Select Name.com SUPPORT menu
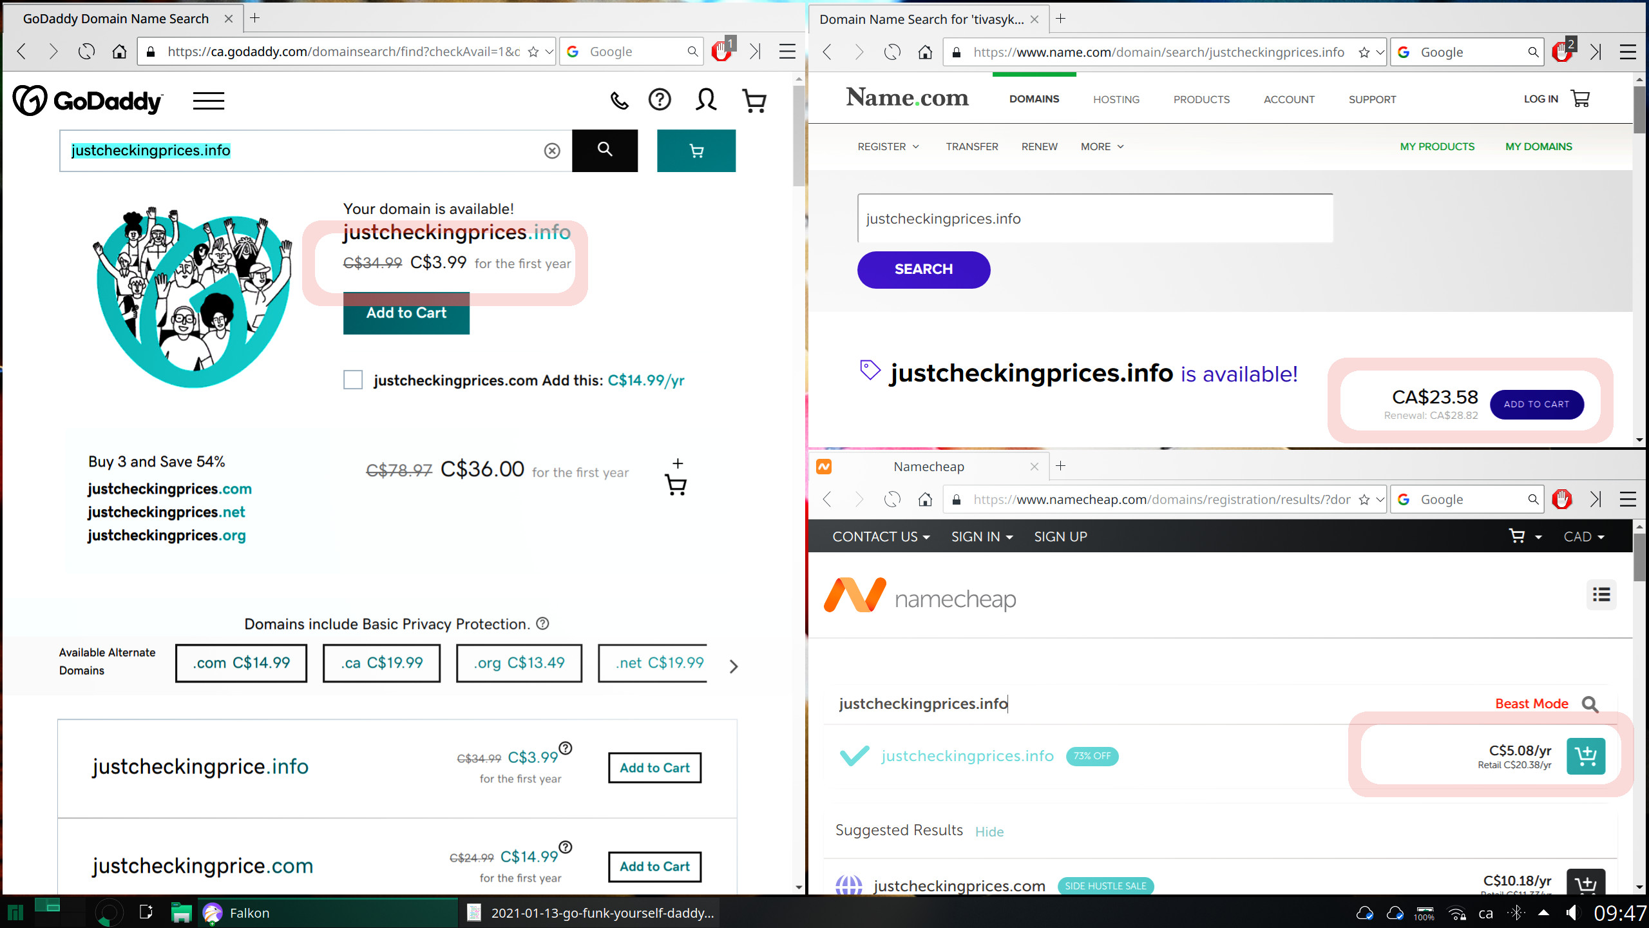 click(x=1372, y=99)
